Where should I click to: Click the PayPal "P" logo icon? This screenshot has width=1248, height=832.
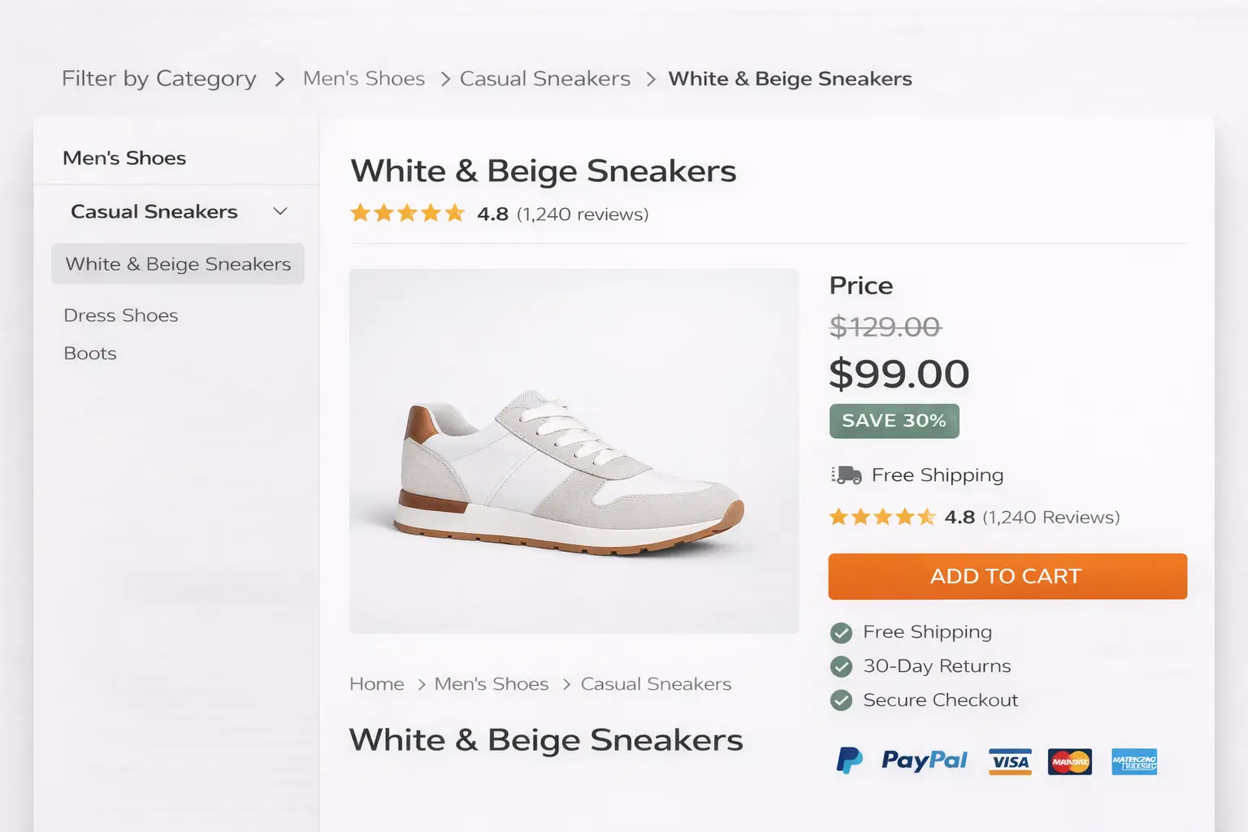(x=849, y=760)
